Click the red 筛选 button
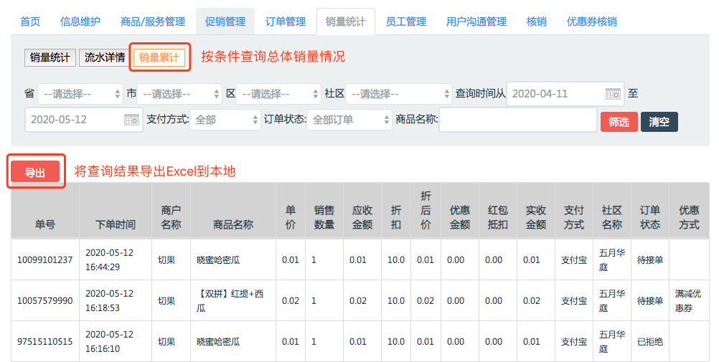The width and height of the screenshot is (719, 362). tap(619, 122)
